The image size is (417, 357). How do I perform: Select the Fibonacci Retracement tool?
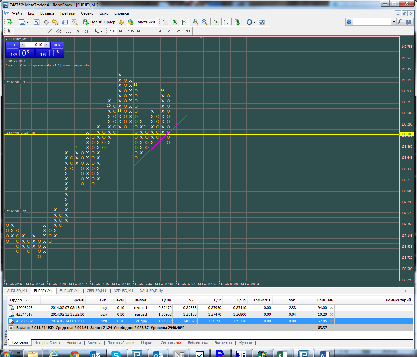69,31
